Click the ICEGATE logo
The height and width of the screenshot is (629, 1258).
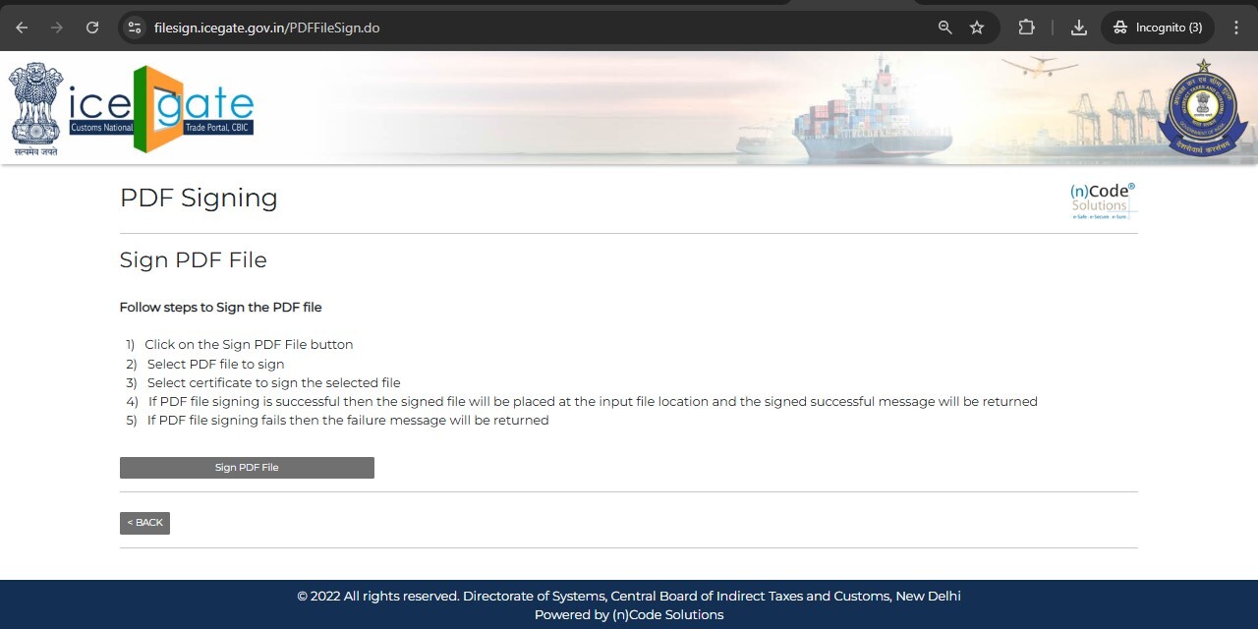[x=162, y=109]
